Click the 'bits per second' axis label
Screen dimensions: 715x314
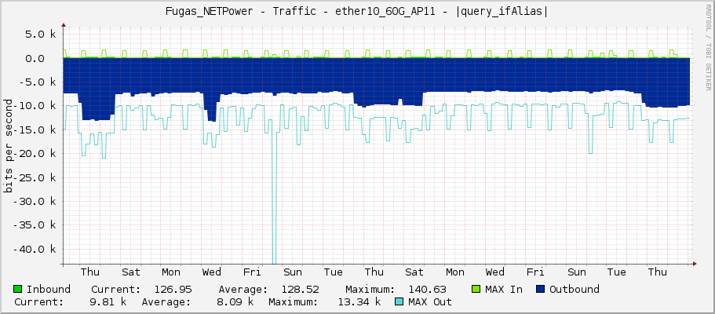[8, 145]
